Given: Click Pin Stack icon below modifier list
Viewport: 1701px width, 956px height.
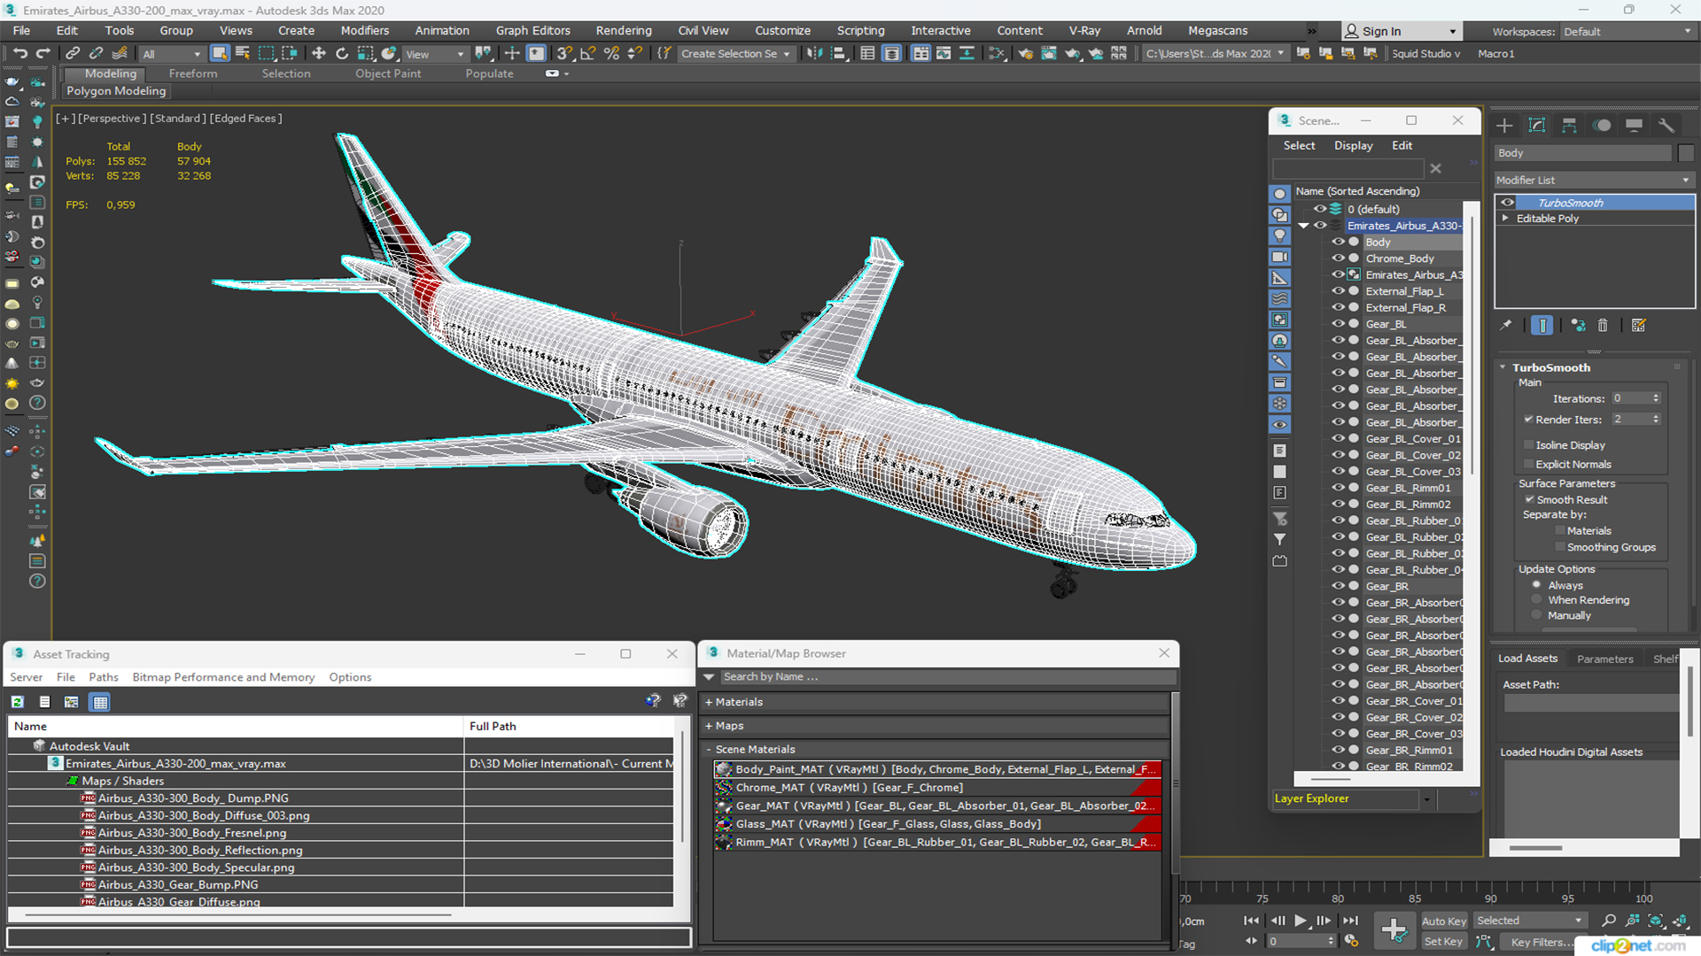Looking at the screenshot, I should (x=1505, y=326).
